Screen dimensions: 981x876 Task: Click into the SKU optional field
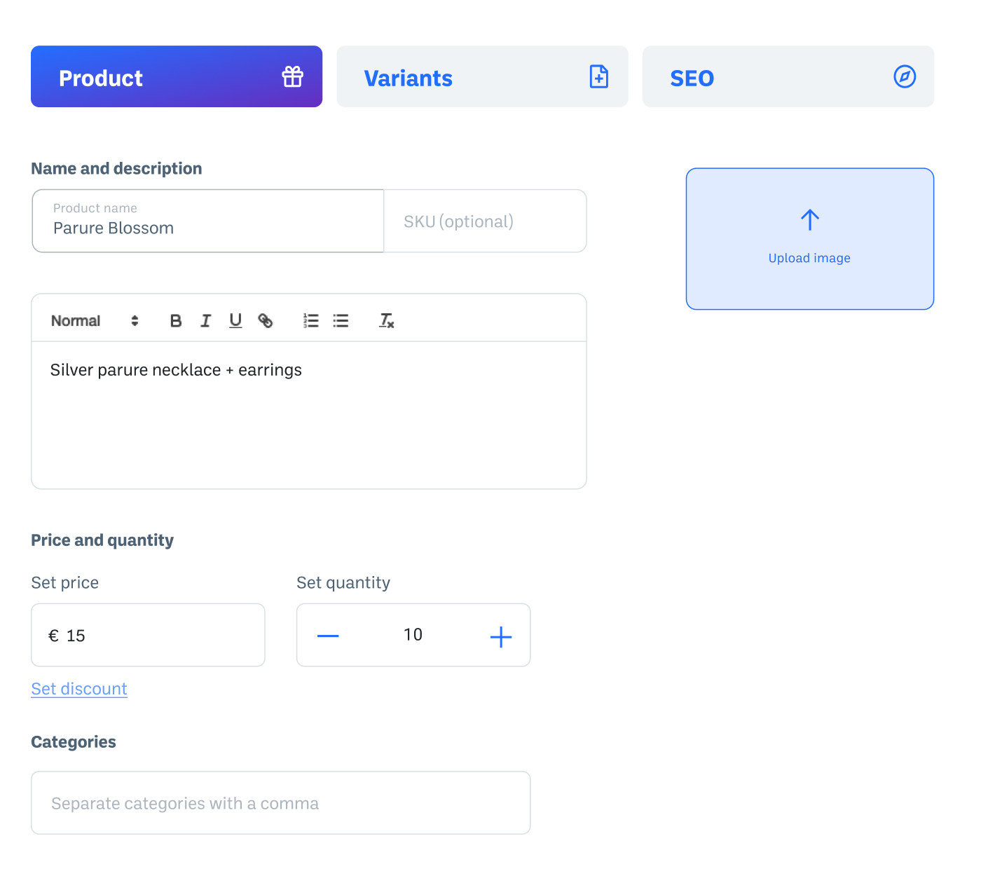pyautogui.click(x=485, y=221)
